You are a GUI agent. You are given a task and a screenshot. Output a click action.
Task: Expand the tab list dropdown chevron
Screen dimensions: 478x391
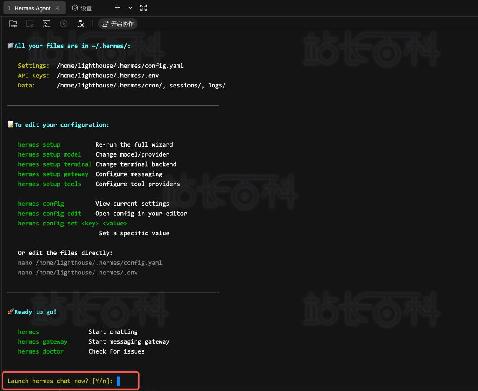130,8
